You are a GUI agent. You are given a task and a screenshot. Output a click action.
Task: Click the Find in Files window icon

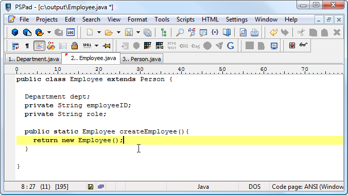(x=203, y=32)
